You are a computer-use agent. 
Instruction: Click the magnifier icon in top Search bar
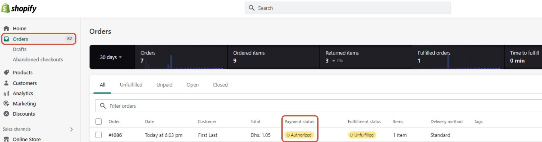(252, 8)
